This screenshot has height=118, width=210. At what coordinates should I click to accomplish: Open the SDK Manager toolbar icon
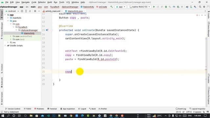point(195,7)
